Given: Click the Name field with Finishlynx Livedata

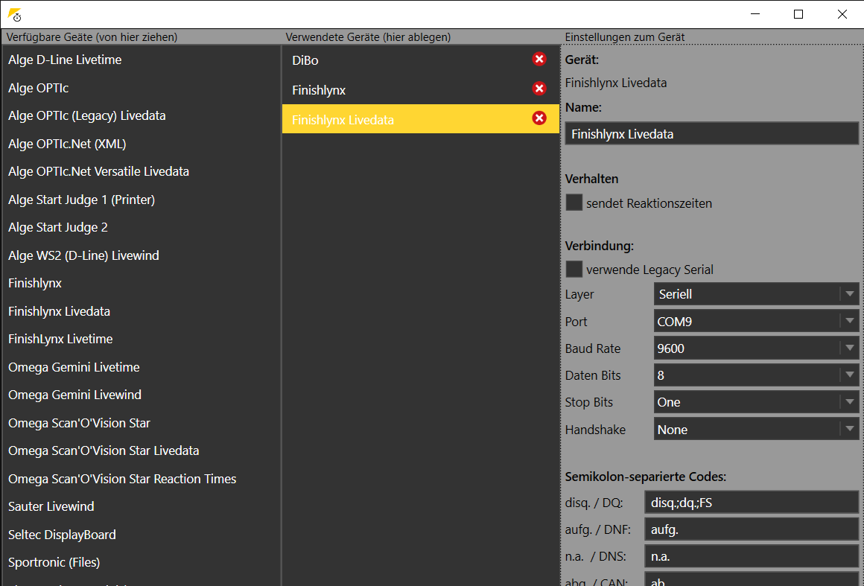Looking at the screenshot, I should click(x=712, y=134).
